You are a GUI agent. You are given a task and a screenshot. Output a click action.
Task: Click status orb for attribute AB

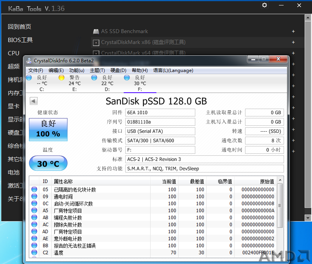[x=34, y=217]
